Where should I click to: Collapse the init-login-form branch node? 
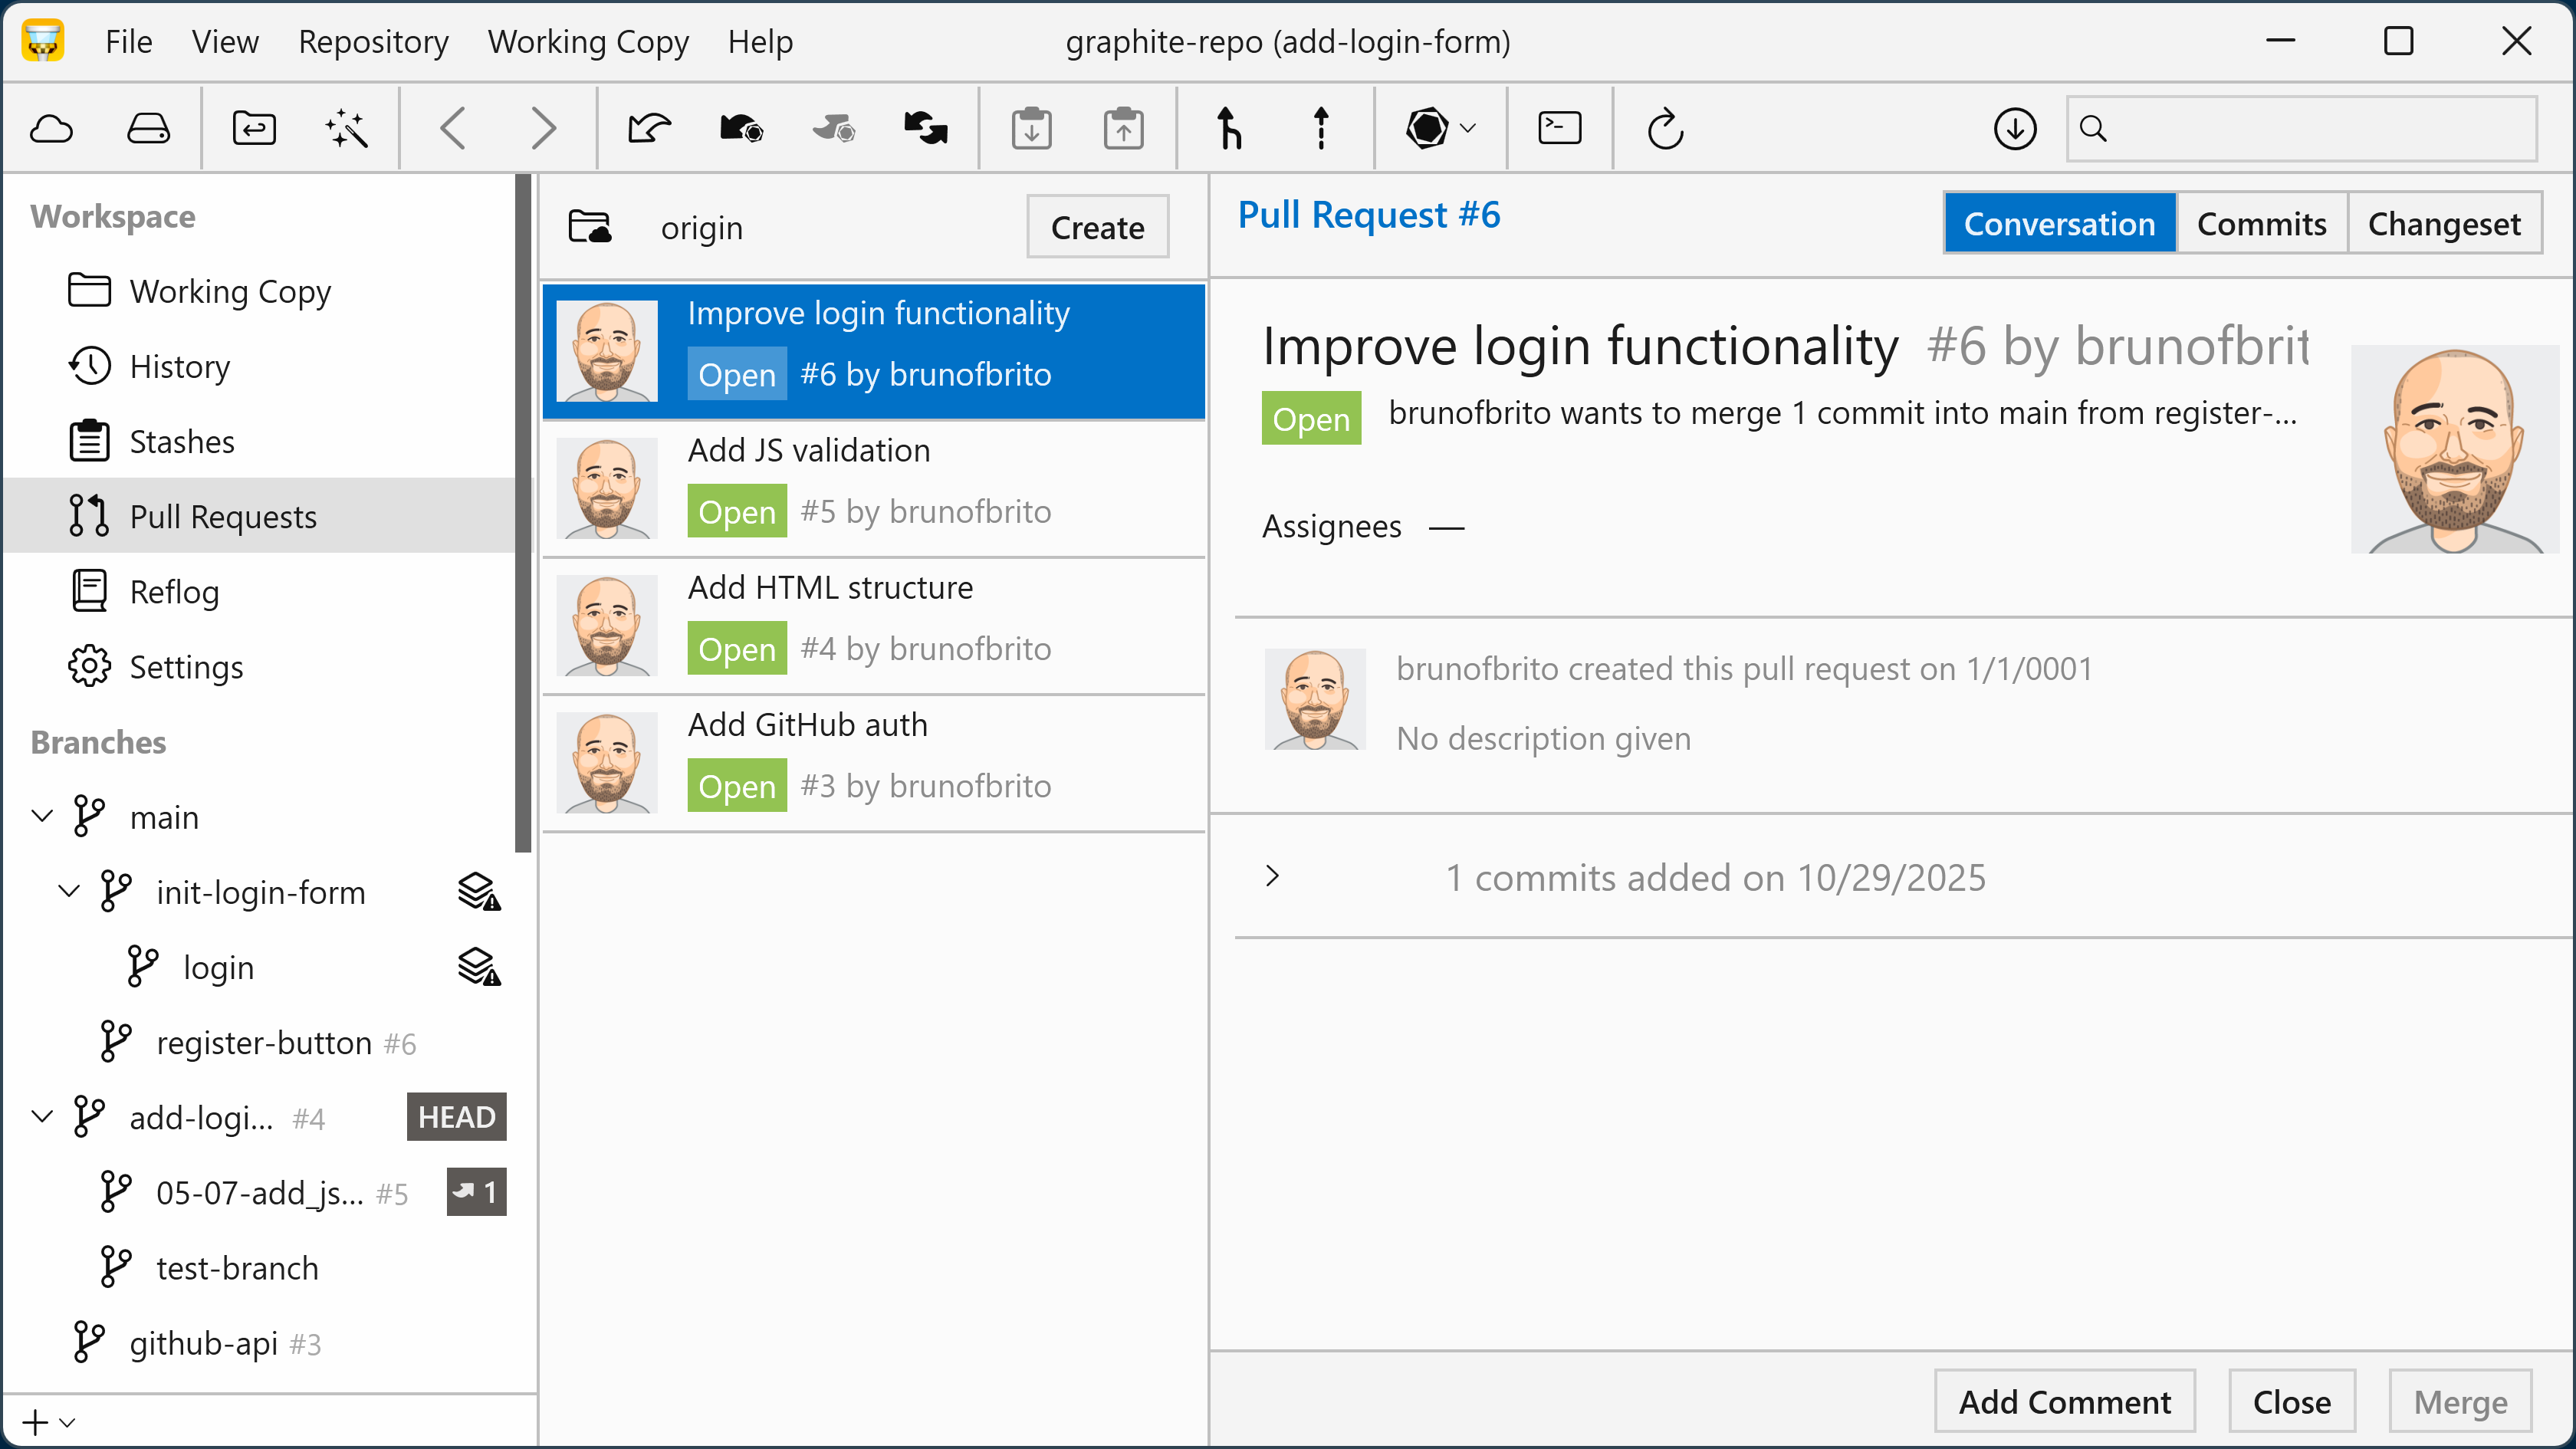[69, 892]
